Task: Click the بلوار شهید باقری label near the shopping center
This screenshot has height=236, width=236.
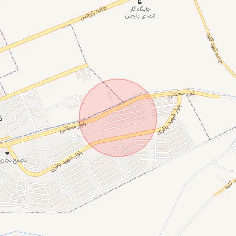Action: coord(66,161)
